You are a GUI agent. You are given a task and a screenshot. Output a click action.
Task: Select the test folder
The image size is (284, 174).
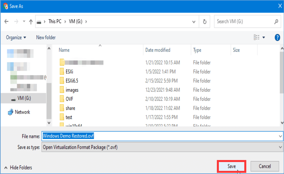(x=69, y=117)
